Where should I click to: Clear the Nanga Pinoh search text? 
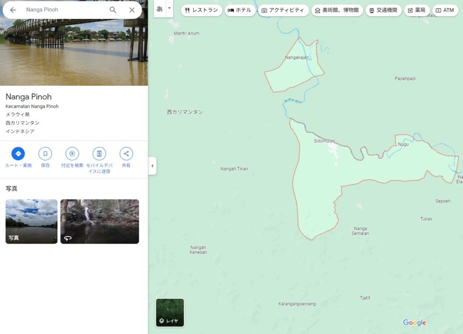pyautogui.click(x=132, y=10)
